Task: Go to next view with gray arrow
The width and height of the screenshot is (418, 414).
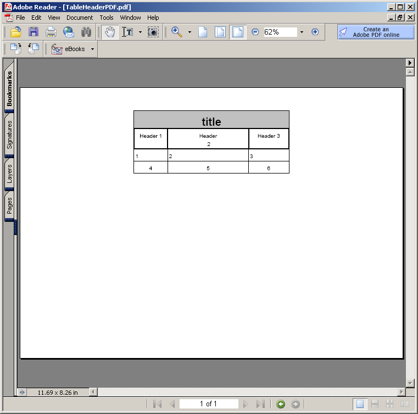Action: (x=296, y=404)
